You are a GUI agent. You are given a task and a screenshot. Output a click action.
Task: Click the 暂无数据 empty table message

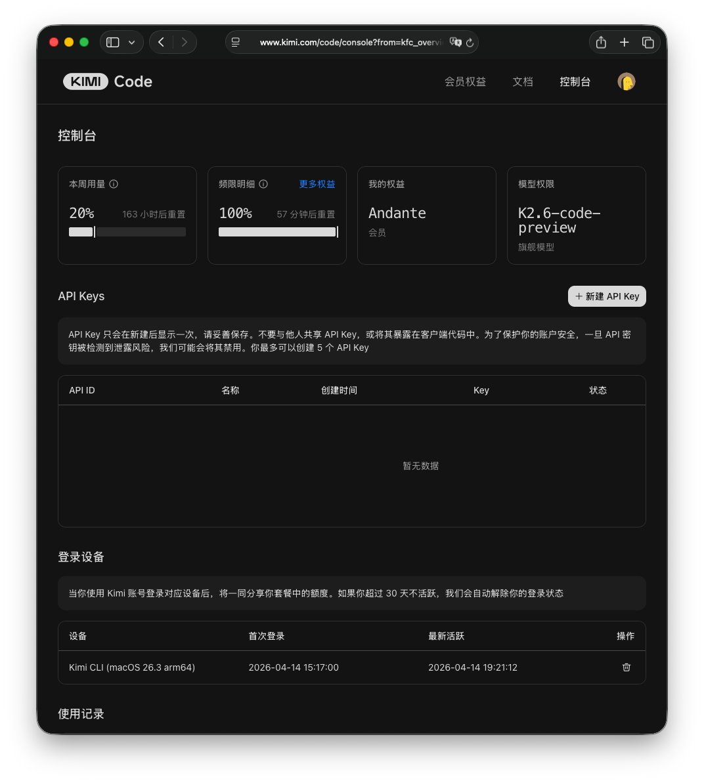click(420, 466)
